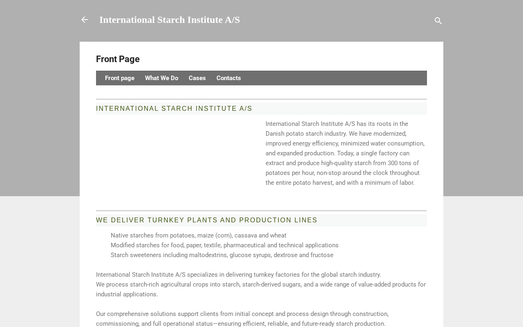Click the 'Our comprehensive solutions' paragraph
The height and width of the screenshot is (327, 523).
(242, 319)
